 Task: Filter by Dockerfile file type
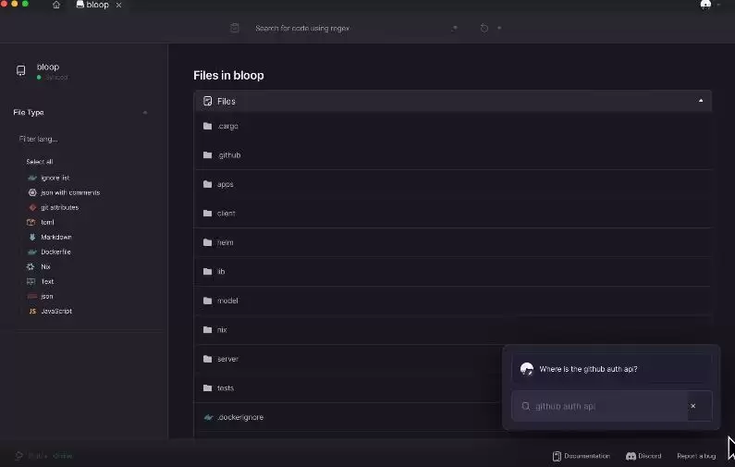(55, 252)
